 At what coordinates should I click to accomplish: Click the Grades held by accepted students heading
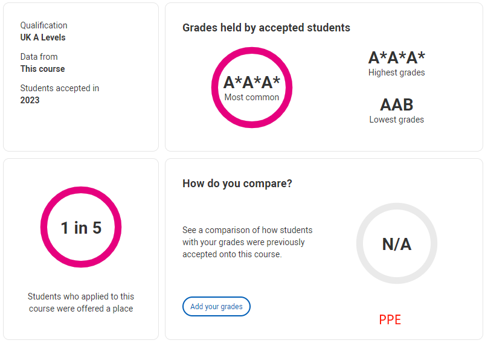coord(266,28)
